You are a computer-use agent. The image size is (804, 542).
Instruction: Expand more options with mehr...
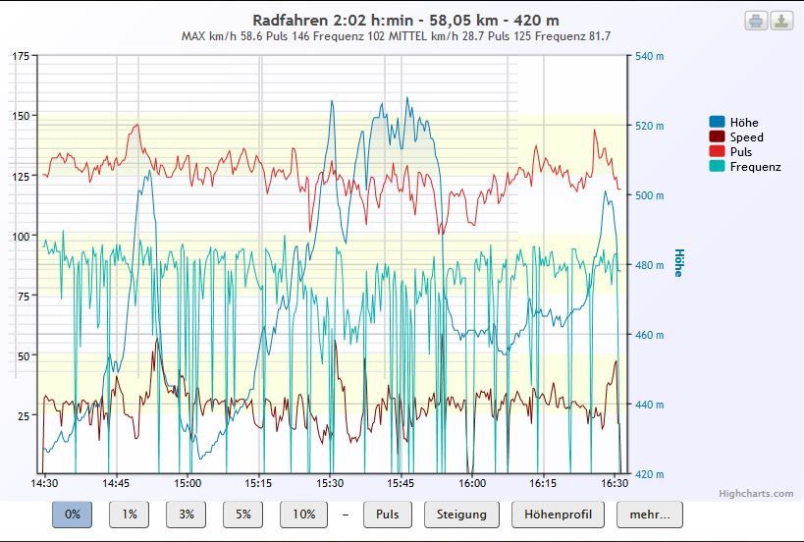pos(649,515)
